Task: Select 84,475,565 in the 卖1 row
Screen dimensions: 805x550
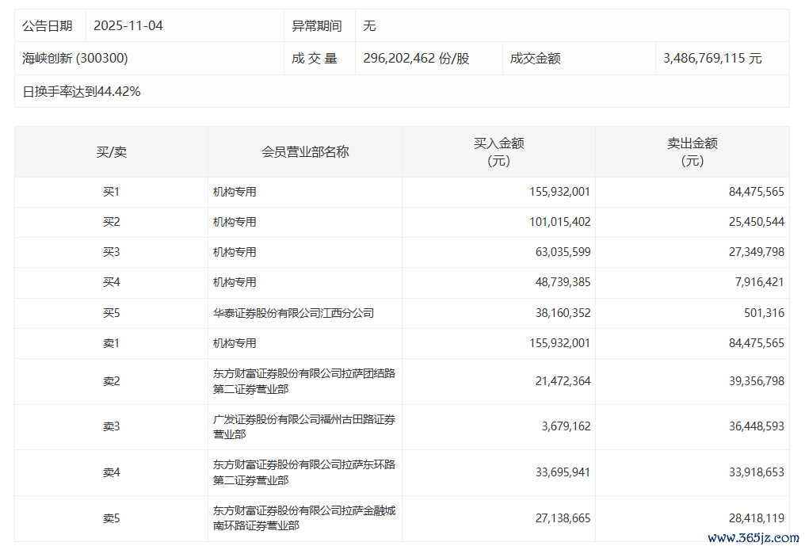Action: tap(756, 343)
